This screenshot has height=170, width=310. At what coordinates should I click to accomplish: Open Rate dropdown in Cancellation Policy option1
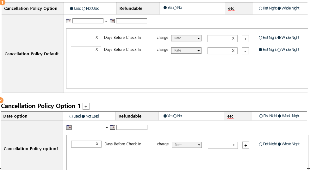point(187,145)
